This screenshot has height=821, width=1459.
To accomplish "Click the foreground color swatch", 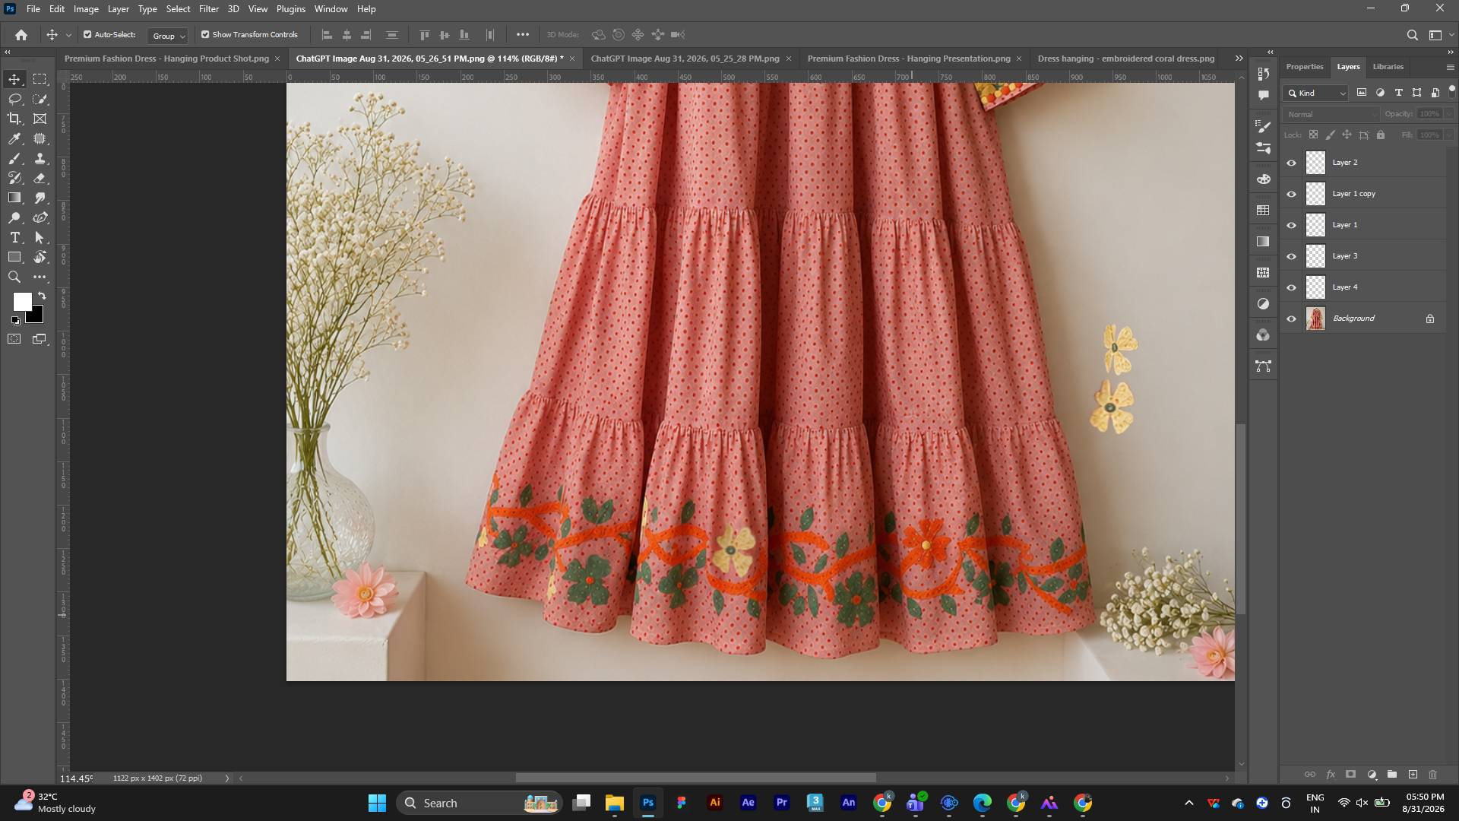I will click(x=22, y=302).
